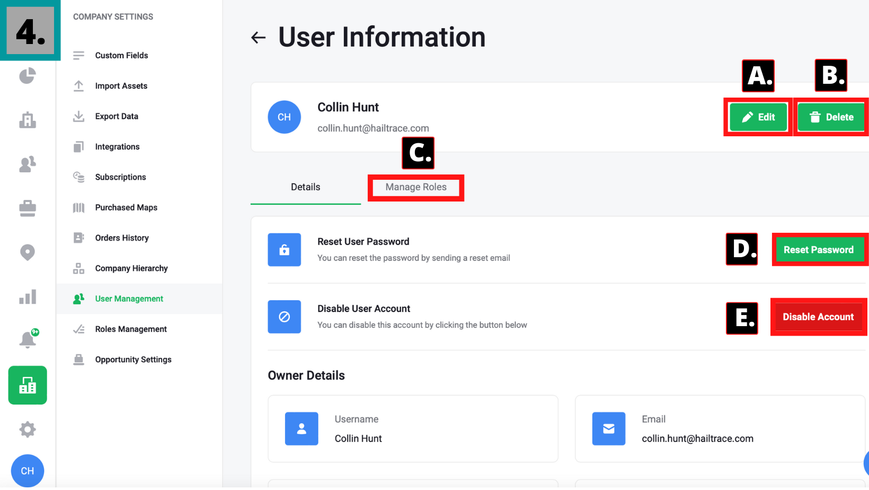Click the Purchased Maps icon

pyautogui.click(x=78, y=207)
